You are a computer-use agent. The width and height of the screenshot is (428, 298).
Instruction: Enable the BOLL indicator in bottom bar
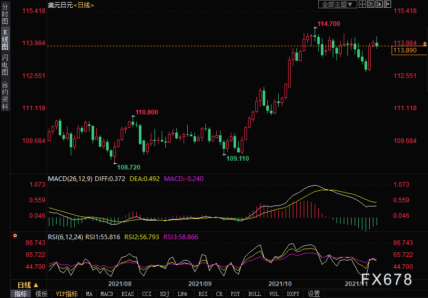coord(254,294)
